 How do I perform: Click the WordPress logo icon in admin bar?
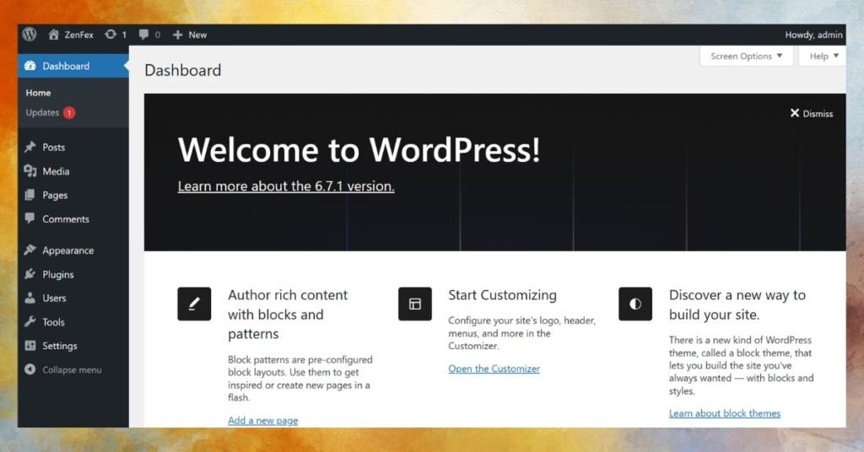[30, 34]
